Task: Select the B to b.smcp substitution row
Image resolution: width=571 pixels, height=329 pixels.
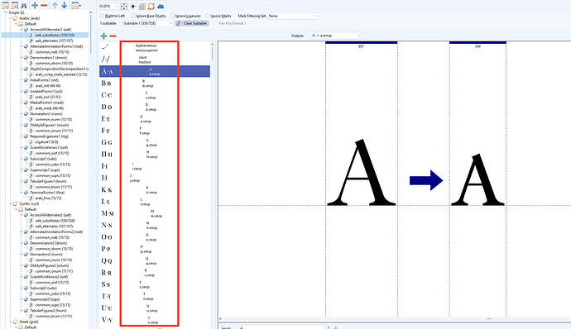Action: pyautogui.click(x=155, y=83)
